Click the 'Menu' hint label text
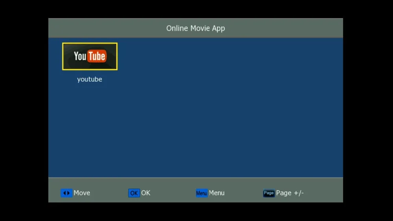 tap(217, 193)
